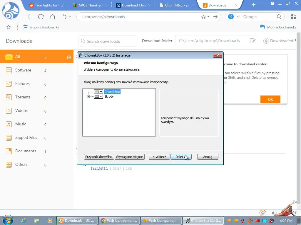This screenshot has height=225, width=301.
Task: Click the browser skin shirt icon
Action: click(272, 3)
